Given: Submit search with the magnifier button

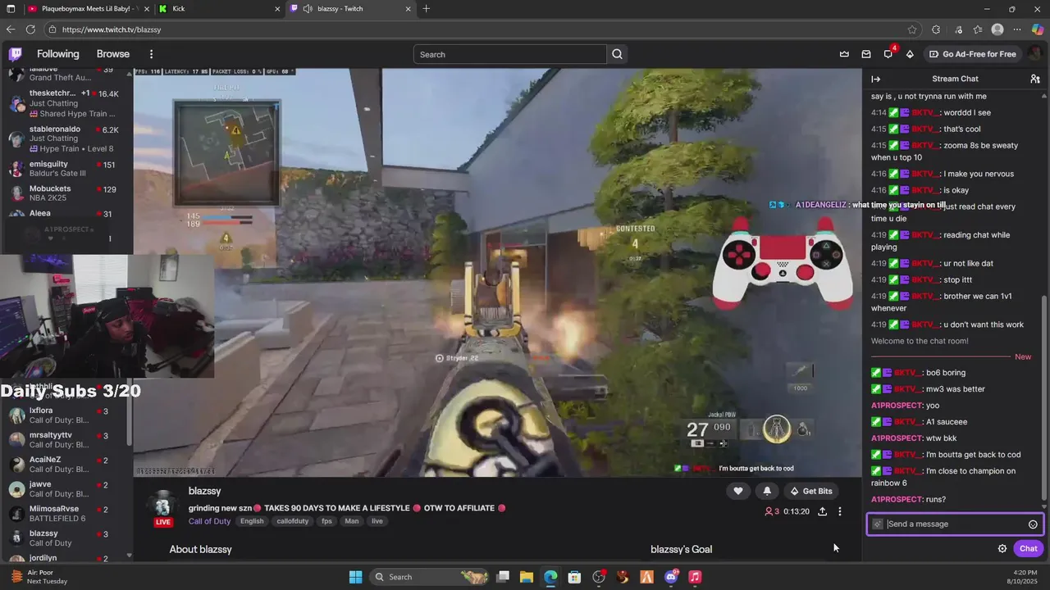Looking at the screenshot, I should coord(618,54).
